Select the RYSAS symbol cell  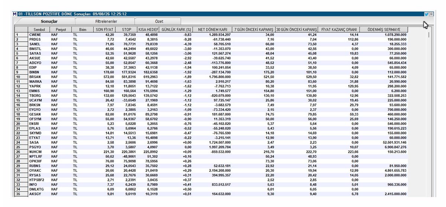pyautogui.click(x=39, y=174)
